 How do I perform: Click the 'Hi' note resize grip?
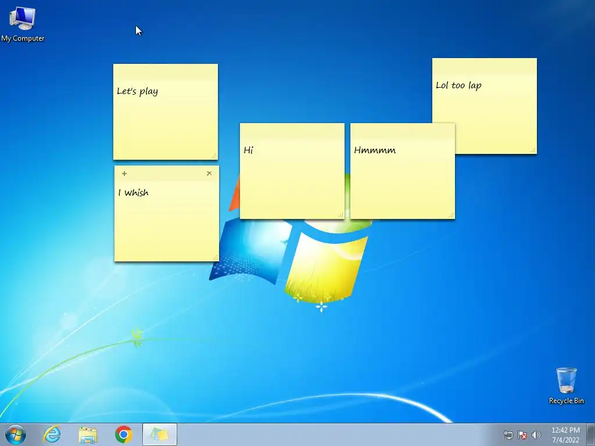[x=340, y=215]
